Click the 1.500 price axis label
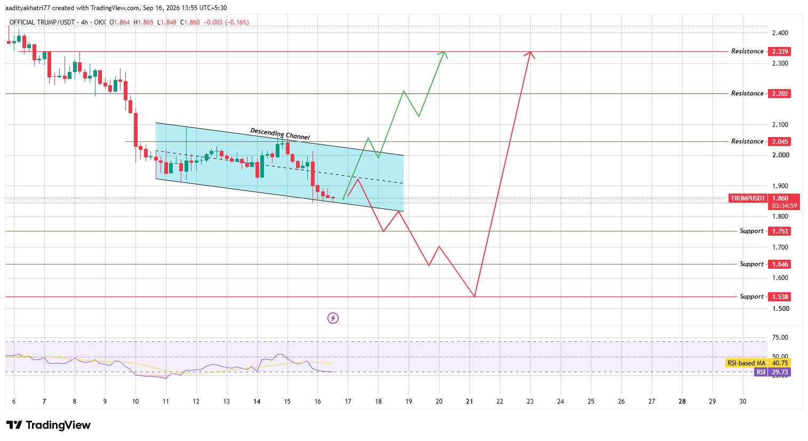The width and height of the screenshot is (808, 441). tap(780, 309)
